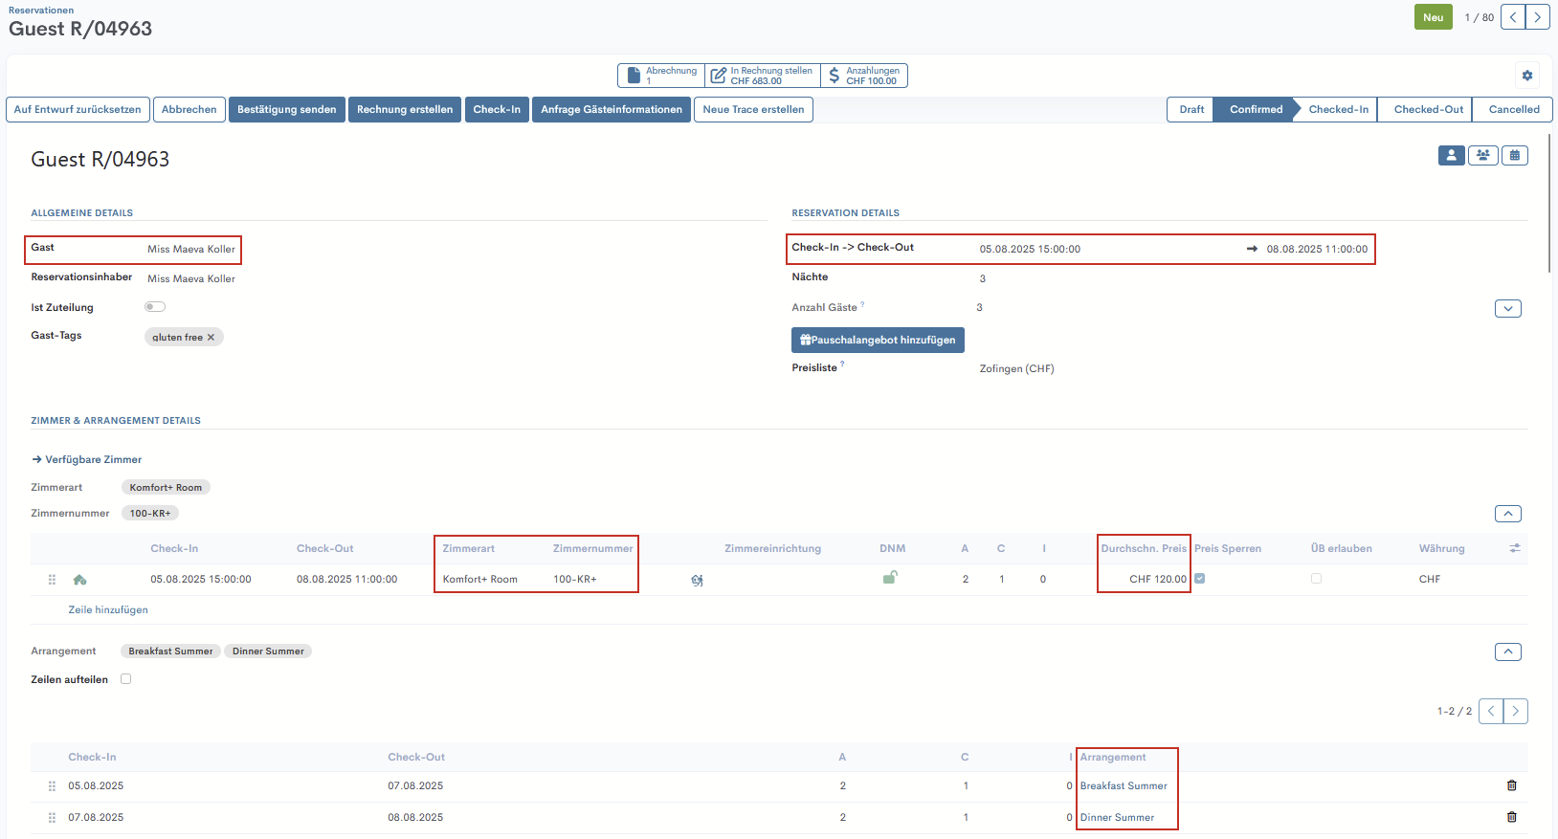Enable the ÜB erlauben checkbox

[1316, 579]
